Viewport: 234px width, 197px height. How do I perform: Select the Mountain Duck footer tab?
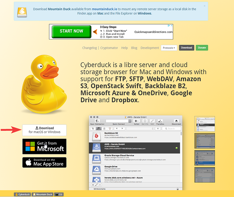[x=43, y=194]
